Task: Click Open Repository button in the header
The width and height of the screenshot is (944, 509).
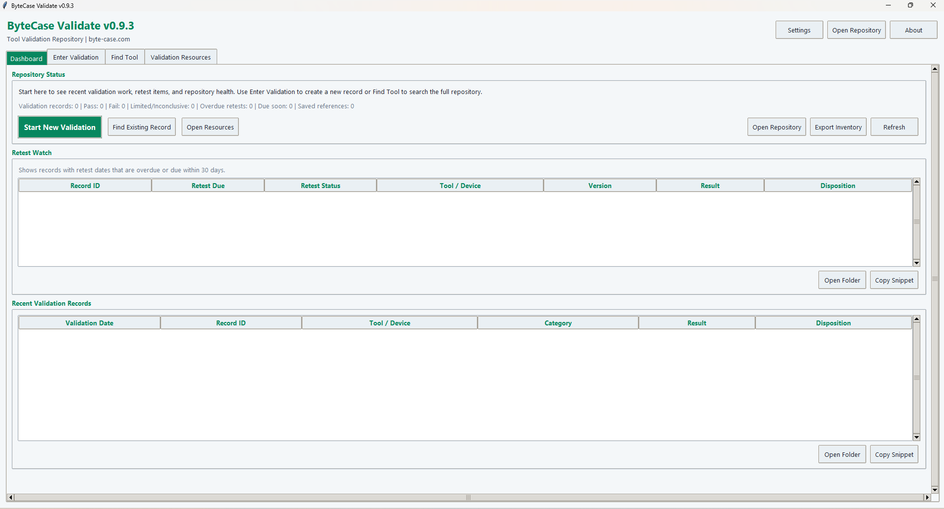Action: [856, 30]
